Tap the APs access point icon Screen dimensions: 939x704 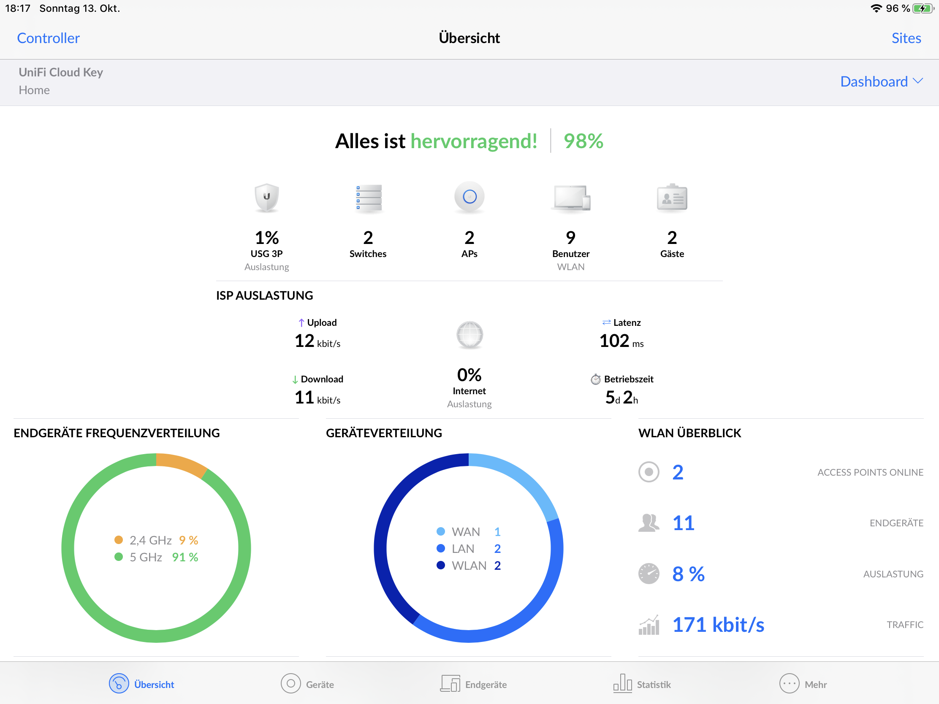(x=469, y=197)
